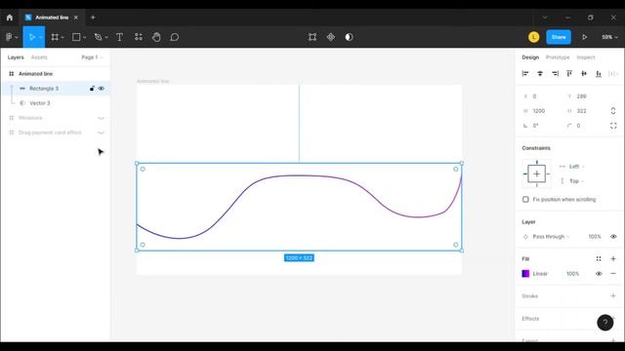Image resolution: width=625 pixels, height=351 pixels.
Task: Open fill styles library
Action: pos(599,258)
